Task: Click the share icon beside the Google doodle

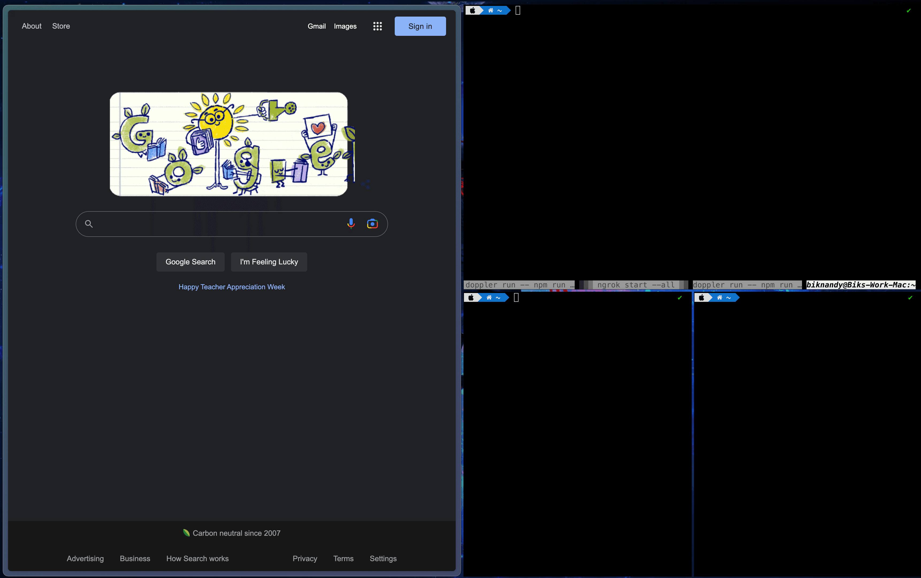Action: (365, 184)
